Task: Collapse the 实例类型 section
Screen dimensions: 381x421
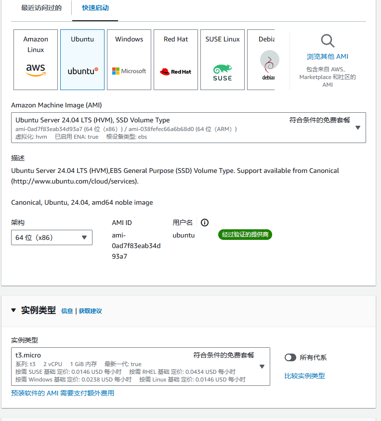Action: click(13, 310)
